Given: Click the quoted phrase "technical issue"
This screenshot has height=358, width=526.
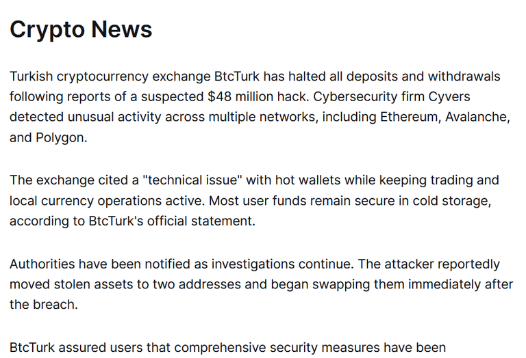Looking at the screenshot, I should 192,180.
